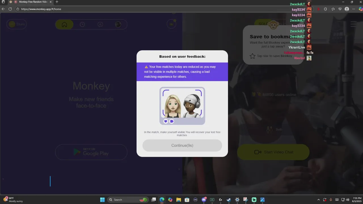Reload the page with the refresh icon
363x204 pixels.
coord(10,9)
